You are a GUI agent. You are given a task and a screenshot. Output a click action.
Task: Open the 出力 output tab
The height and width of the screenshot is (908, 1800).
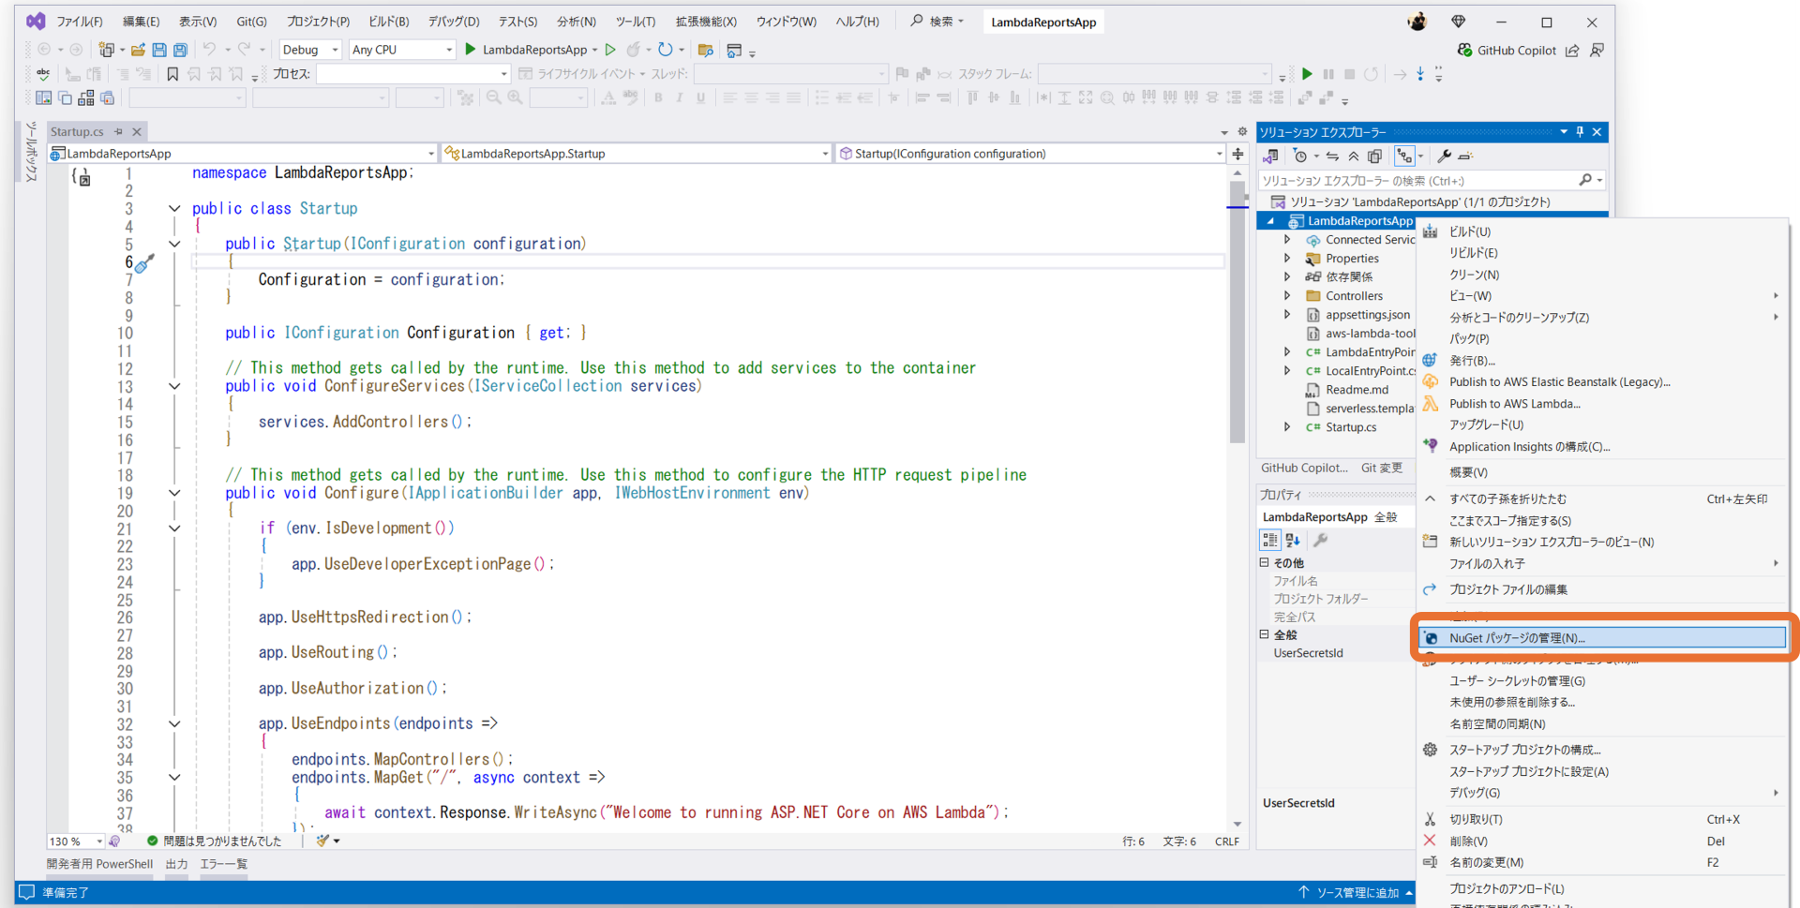click(176, 864)
